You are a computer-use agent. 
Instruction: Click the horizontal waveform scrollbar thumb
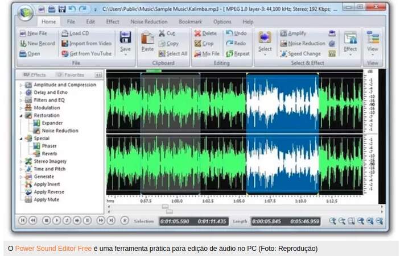pyautogui.click(x=166, y=207)
